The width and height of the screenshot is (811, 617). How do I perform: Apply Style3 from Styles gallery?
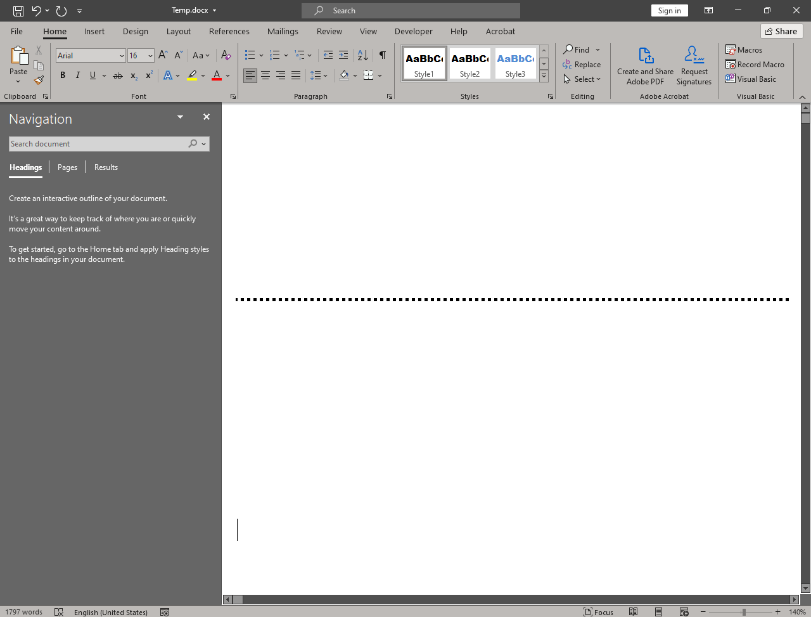coord(515,63)
